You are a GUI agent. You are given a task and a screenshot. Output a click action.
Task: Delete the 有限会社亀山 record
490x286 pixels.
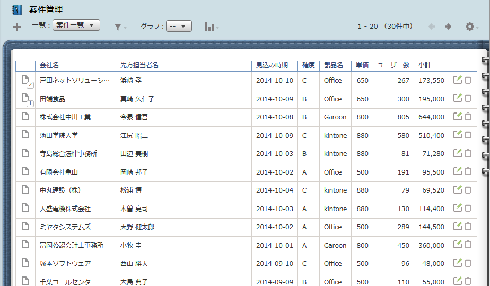point(468,171)
